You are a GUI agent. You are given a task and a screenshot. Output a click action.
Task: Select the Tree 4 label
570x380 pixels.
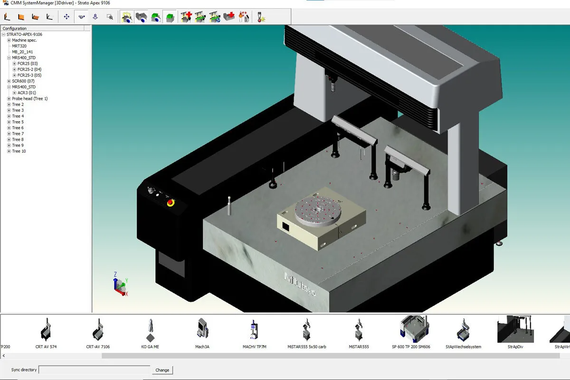pos(18,116)
